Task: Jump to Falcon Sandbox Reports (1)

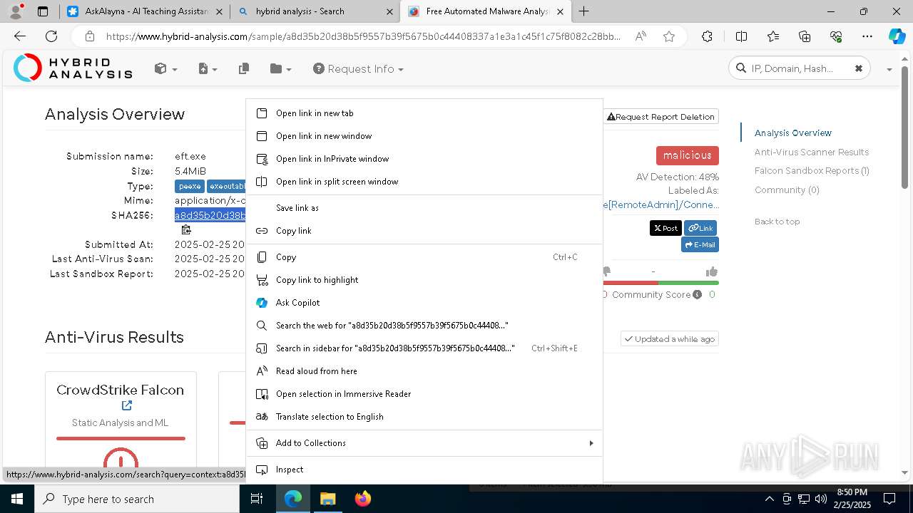Action: (812, 171)
